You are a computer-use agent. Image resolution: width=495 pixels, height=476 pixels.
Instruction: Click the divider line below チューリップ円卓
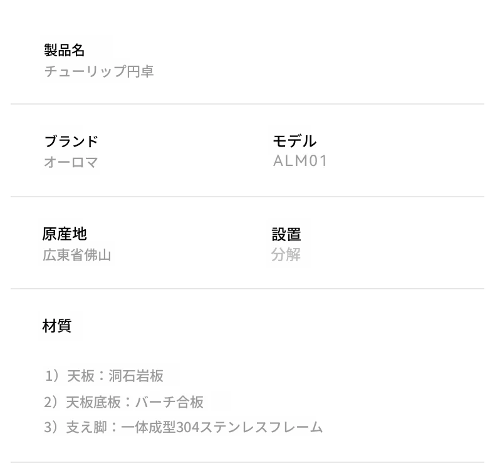coord(247,104)
